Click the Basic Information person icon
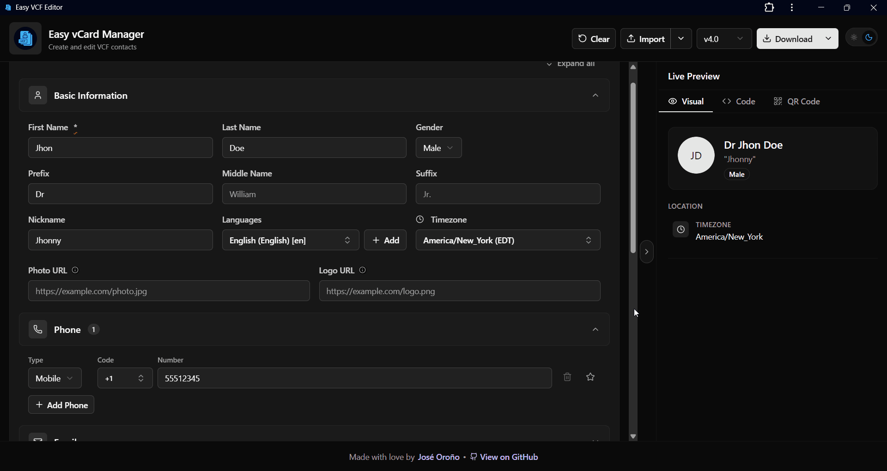This screenshot has width=887, height=471. [38, 96]
